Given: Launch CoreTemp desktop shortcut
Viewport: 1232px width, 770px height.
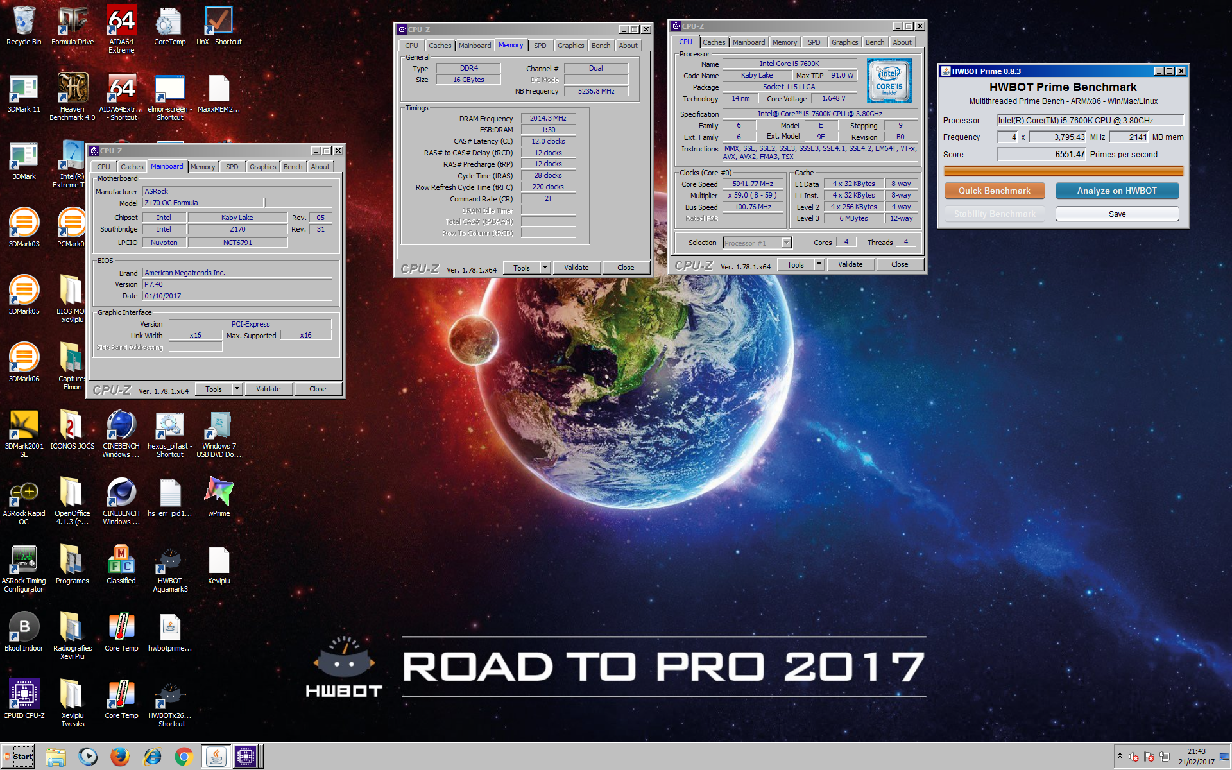Looking at the screenshot, I should [170, 26].
